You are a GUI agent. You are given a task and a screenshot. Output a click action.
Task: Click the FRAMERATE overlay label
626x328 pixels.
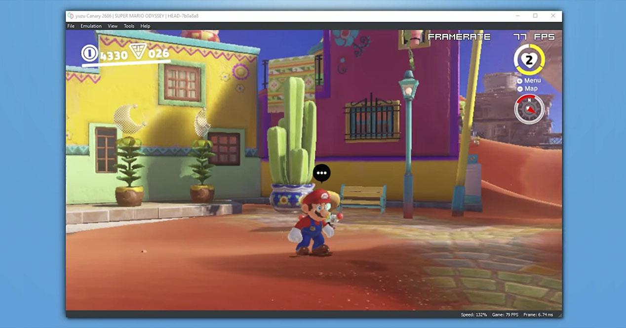pyautogui.click(x=459, y=37)
